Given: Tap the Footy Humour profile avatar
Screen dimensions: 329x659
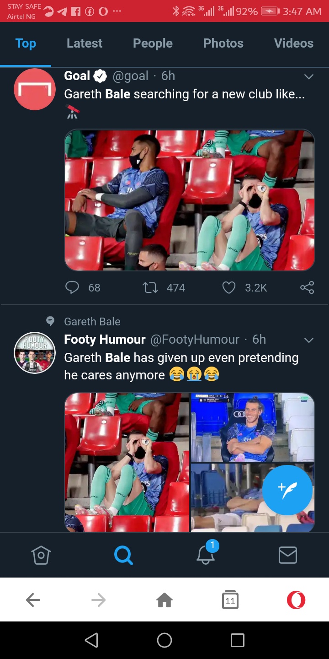Looking at the screenshot, I should click(35, 352).
